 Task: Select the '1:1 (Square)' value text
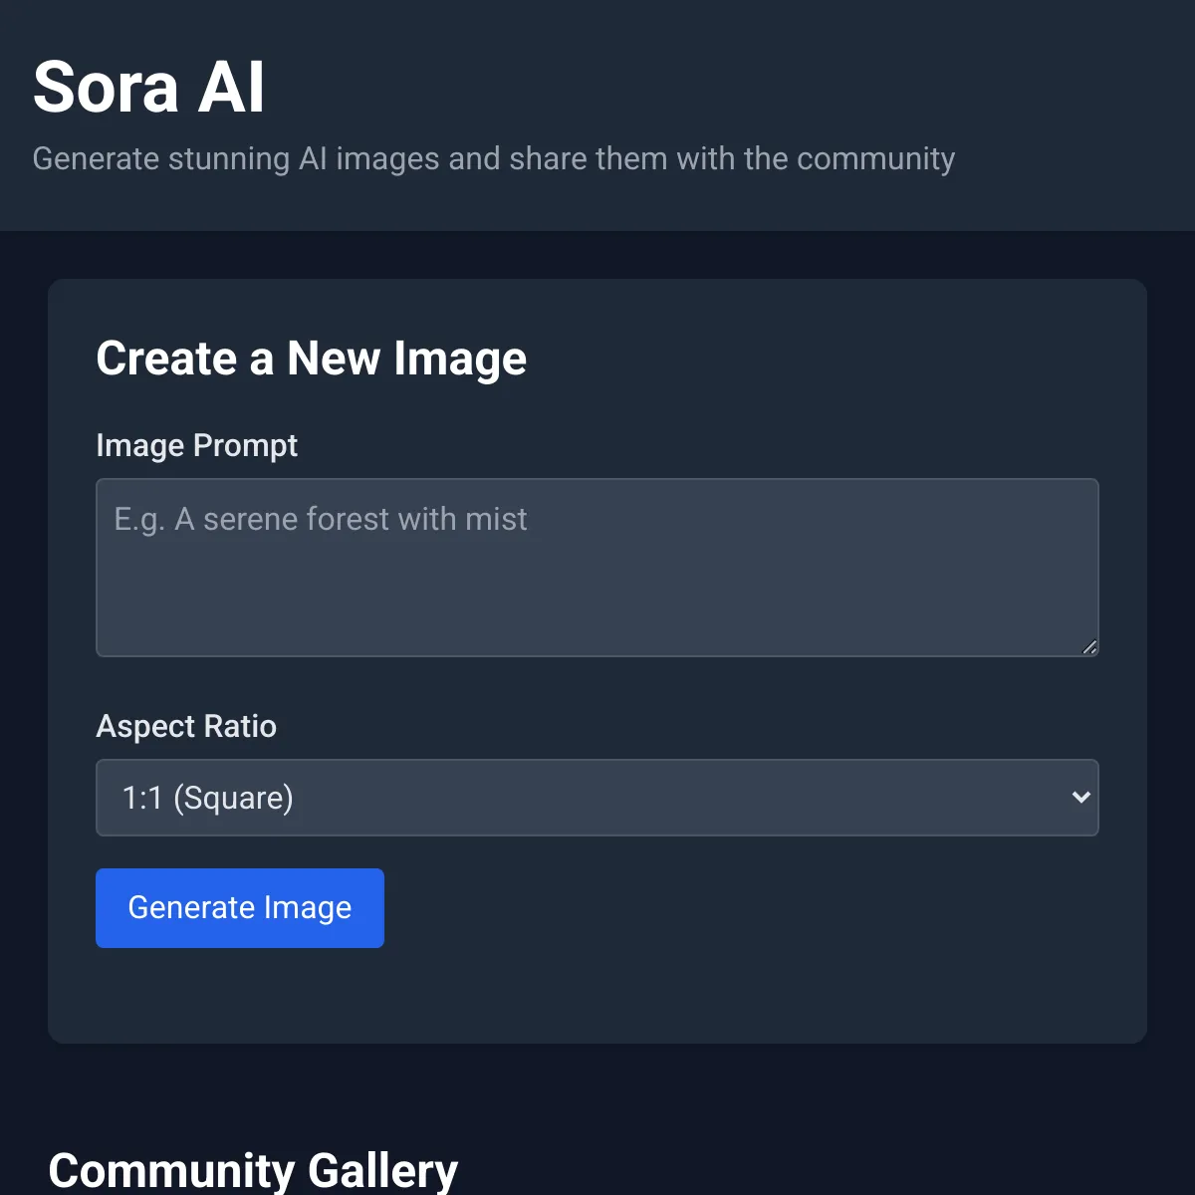coord(207,798)
